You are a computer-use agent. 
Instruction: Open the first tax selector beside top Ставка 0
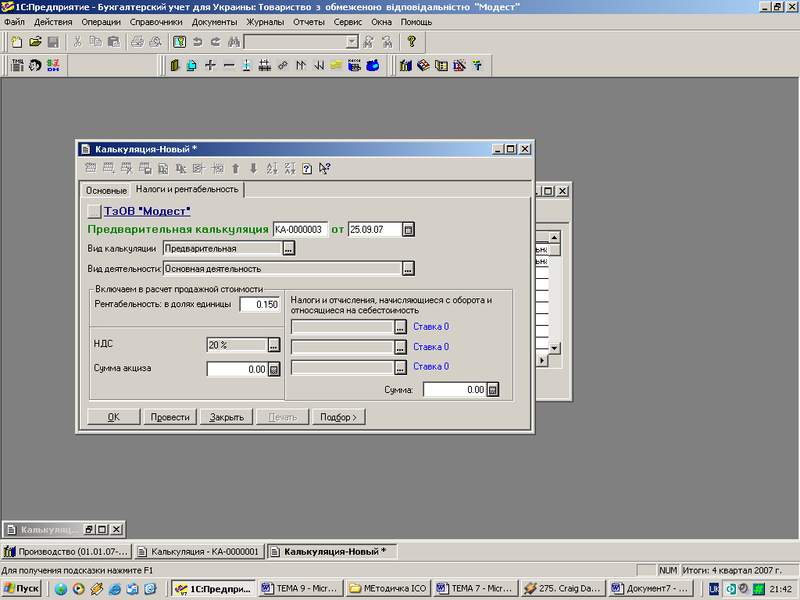click(401, 327)
